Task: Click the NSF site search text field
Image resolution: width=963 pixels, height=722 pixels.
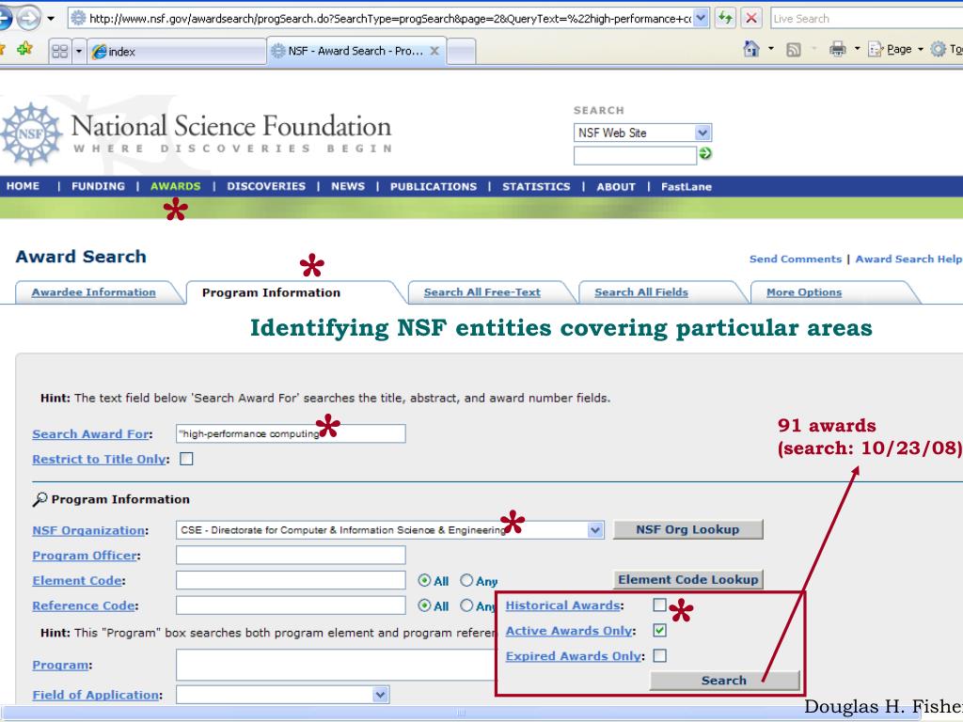Action: pos(635,155)
